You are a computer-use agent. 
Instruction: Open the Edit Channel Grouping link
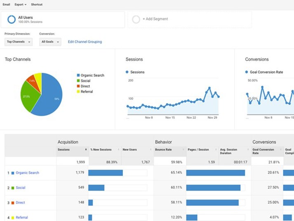pos(85,42)
